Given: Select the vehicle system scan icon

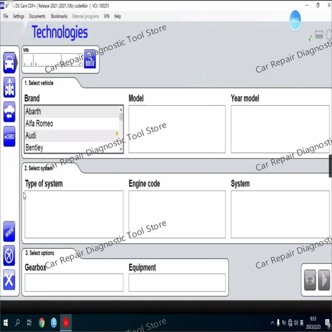Looking at the screenshot, I should 9,87.
